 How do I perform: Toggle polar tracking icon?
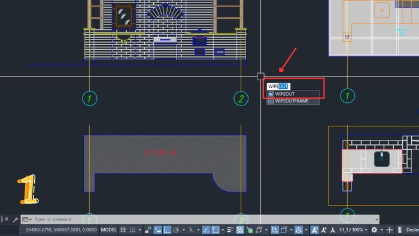click(x=176, y=230)
